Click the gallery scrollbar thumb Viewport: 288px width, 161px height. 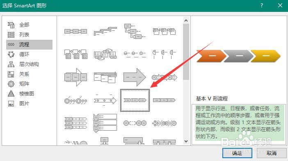pyautogui.click(x=186, y=52)
